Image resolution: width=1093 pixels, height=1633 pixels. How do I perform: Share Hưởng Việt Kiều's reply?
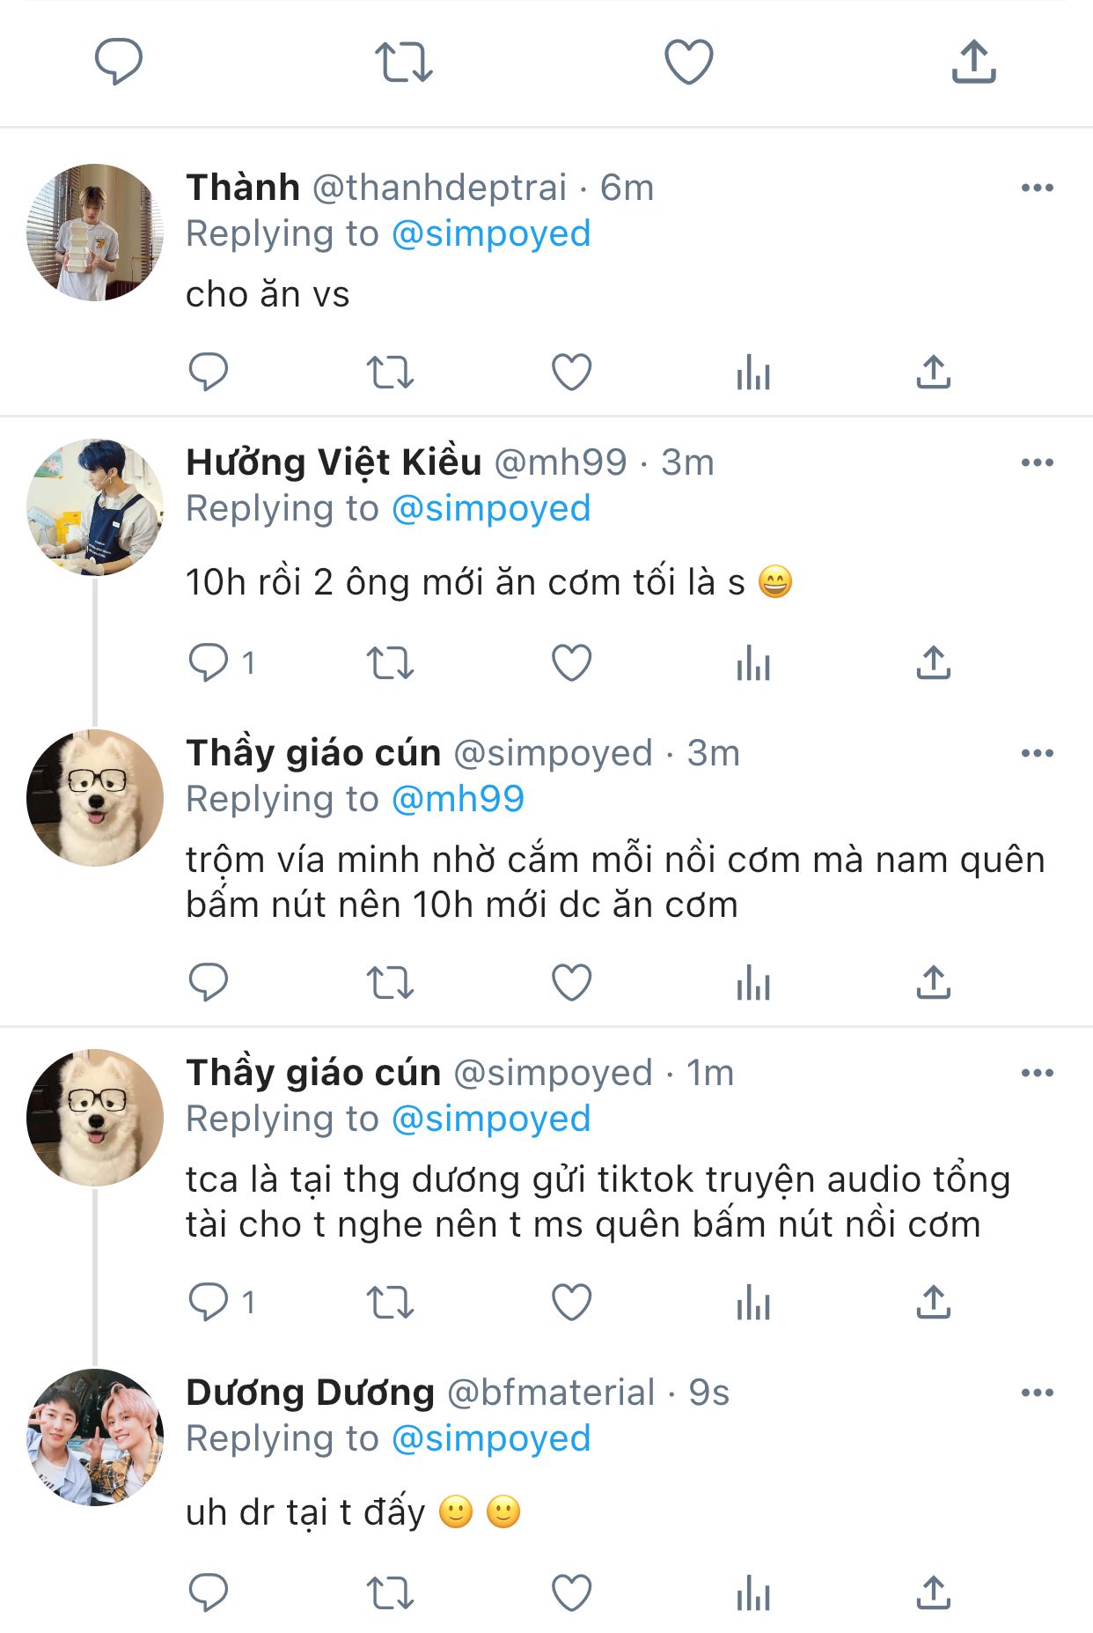(934, 663)
